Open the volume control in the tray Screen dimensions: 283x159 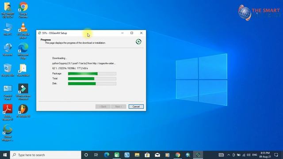(x=249, y=155)
